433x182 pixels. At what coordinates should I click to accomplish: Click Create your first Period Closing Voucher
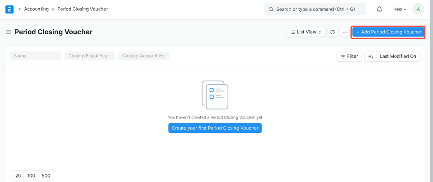215,128
